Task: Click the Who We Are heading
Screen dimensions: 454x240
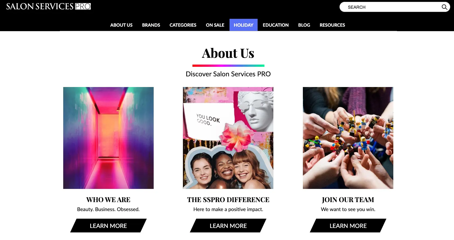Action: tap(108, 200)
